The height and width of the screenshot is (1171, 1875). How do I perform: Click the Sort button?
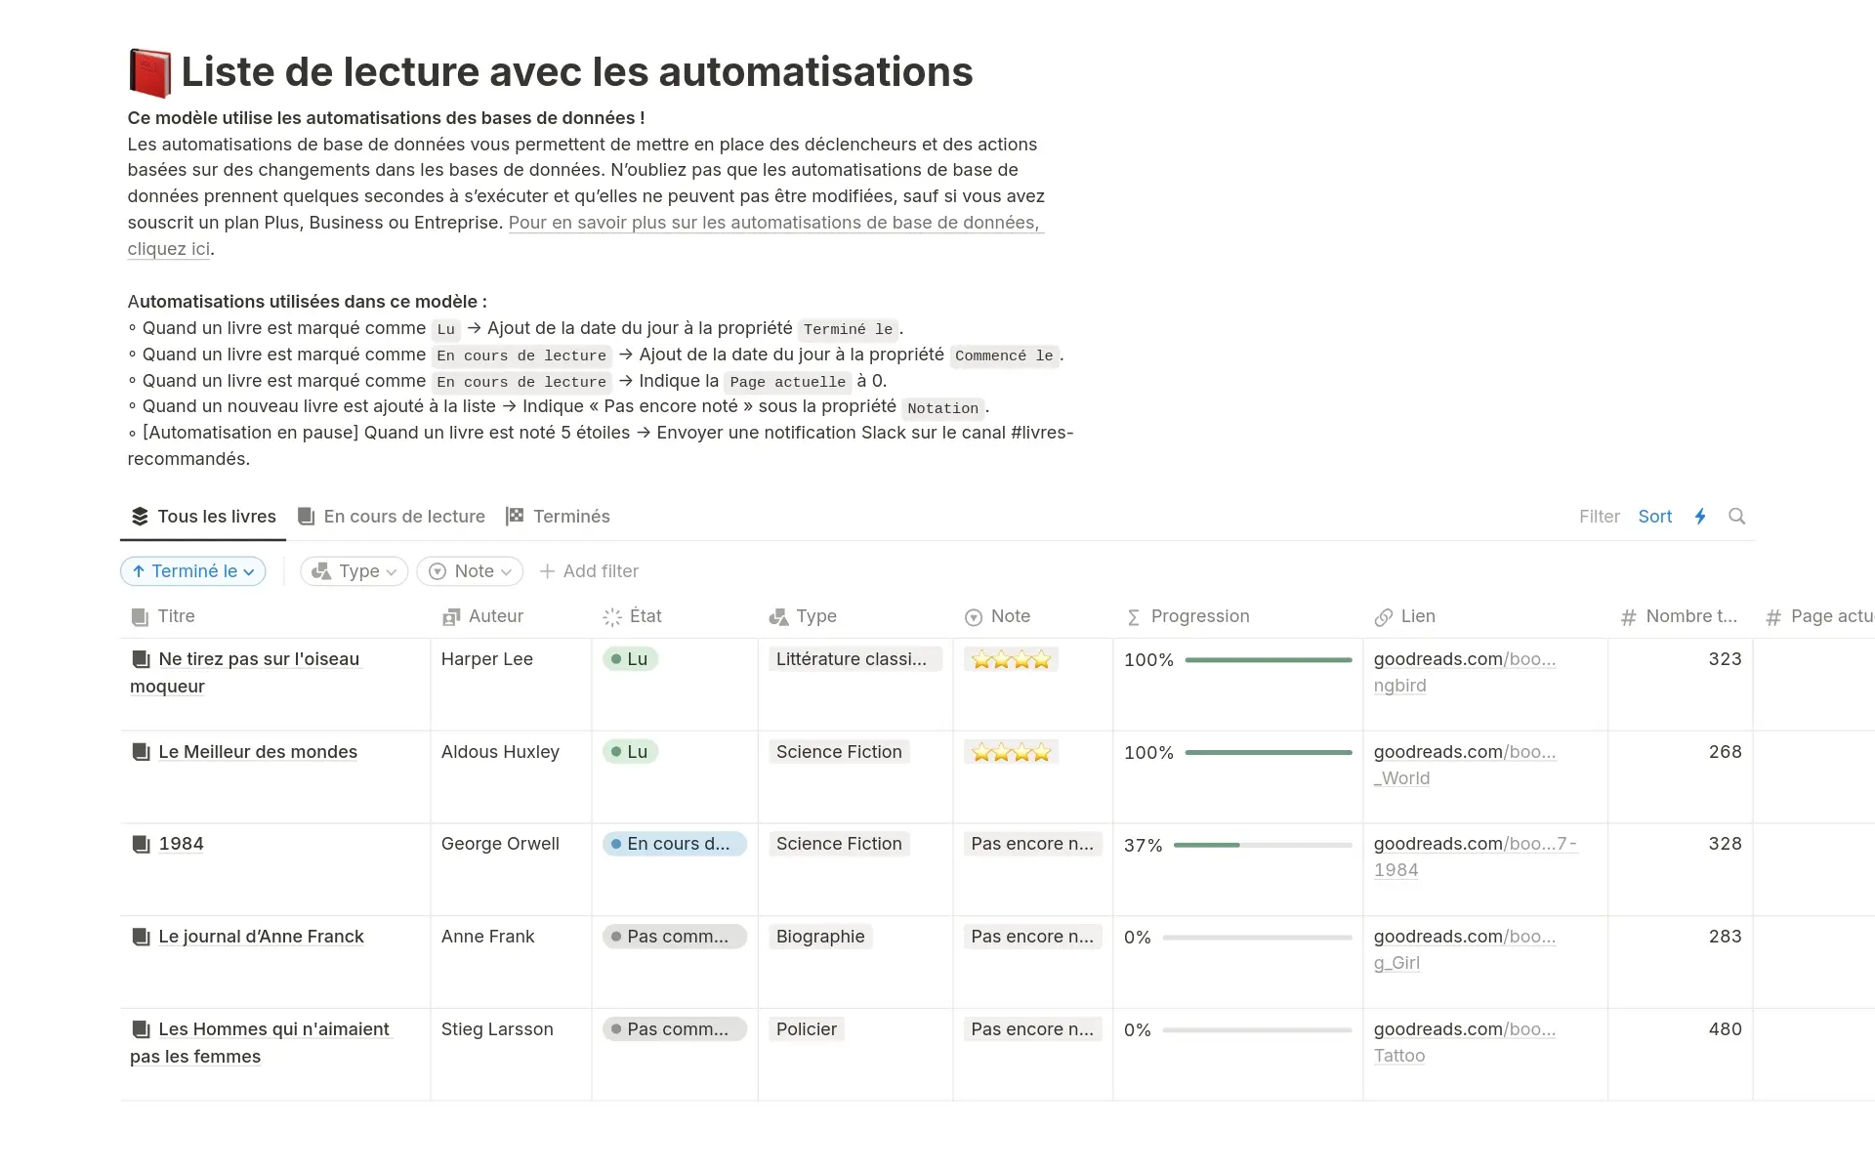tap(1654, 517)
